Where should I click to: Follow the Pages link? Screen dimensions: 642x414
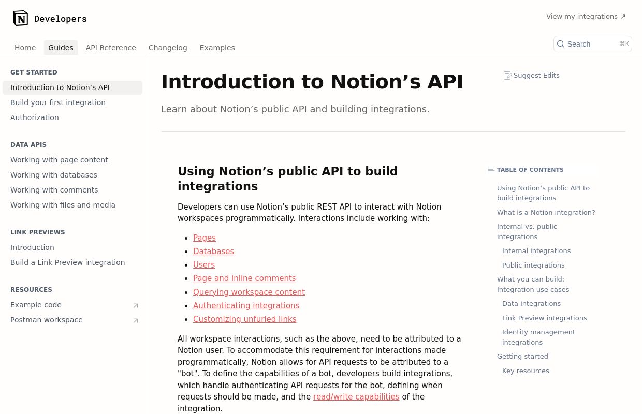click(x=205, y=238)
